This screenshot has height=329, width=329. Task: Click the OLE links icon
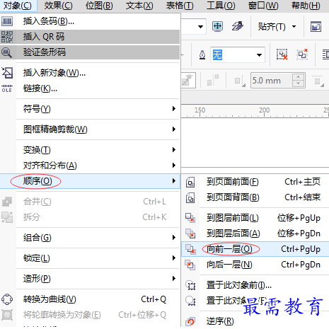[7, 88]
